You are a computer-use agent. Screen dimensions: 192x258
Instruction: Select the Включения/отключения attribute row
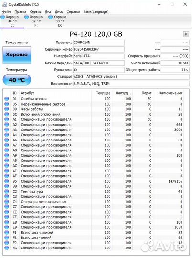pyautogui.click(x=94, y=114)
